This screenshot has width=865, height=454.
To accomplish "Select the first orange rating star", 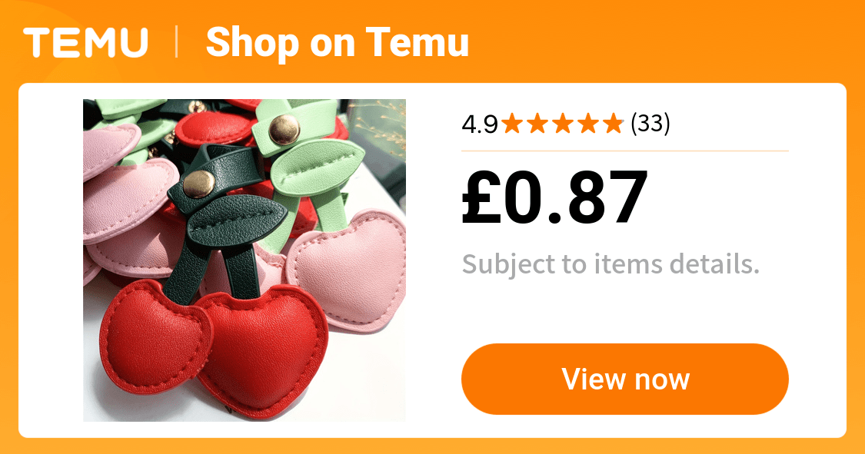I will click(513, 124).
